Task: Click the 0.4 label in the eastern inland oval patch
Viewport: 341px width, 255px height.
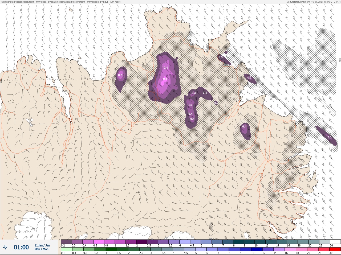Action: tap(244, 127)
